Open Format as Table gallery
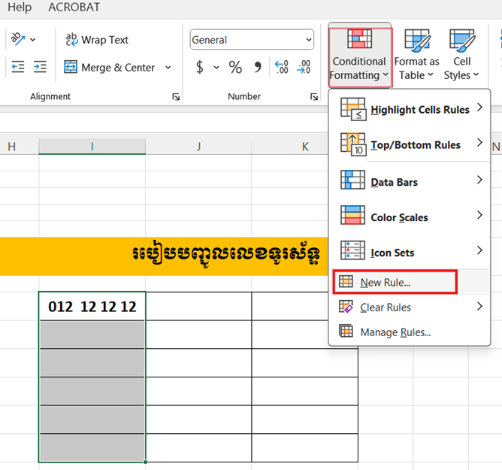Screen dimensions: 502x470 (416, 55)
